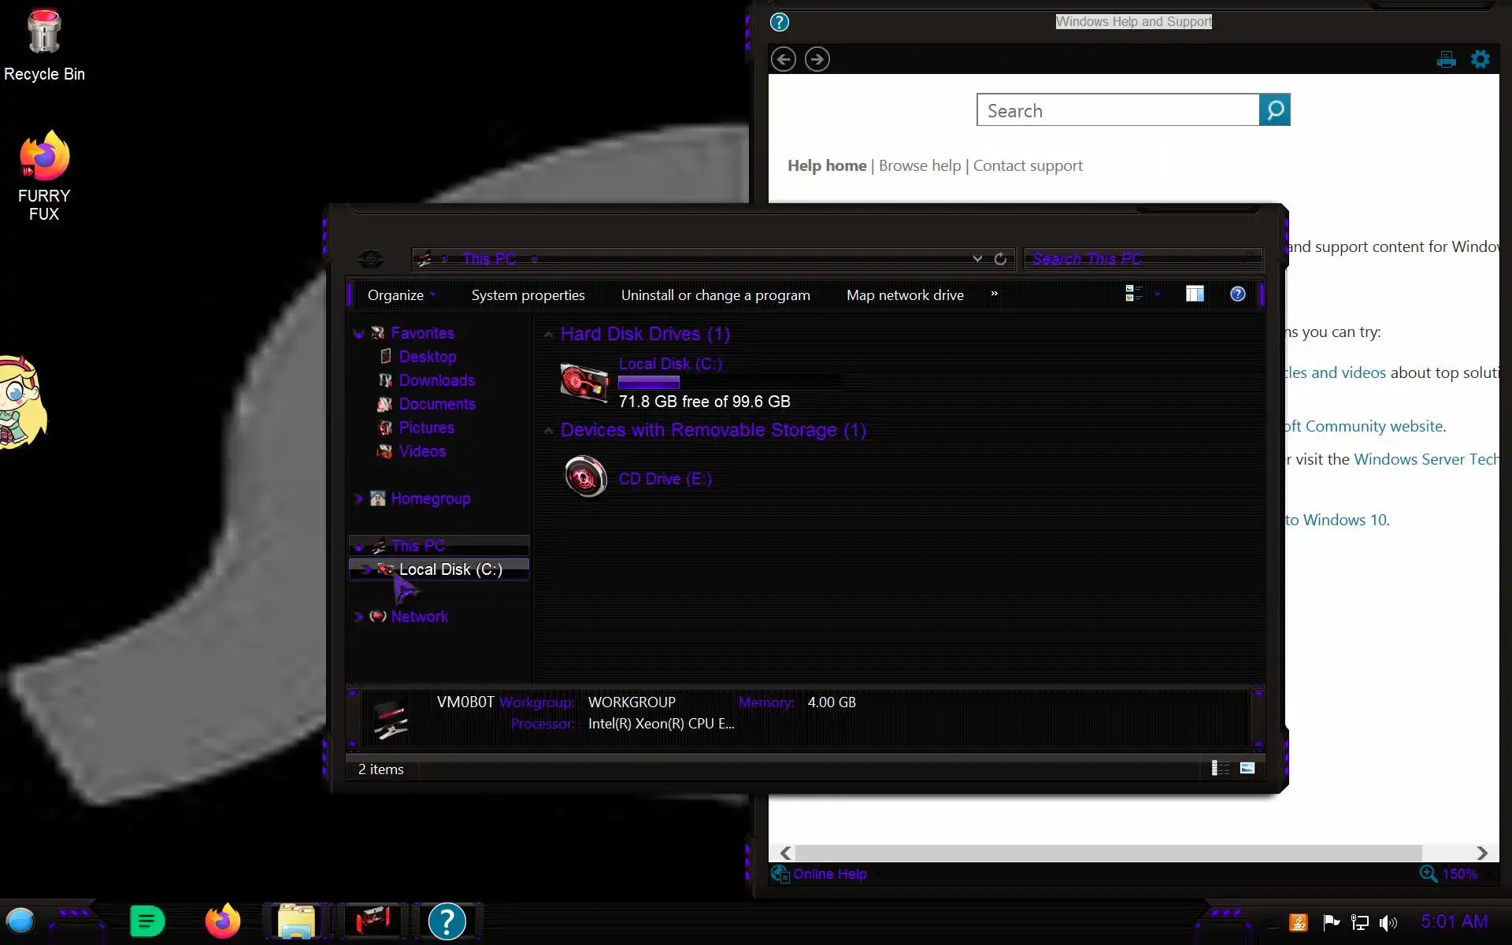Click the Contact support link
The height and width of the screenshot is (945, 1512).
point(1028,166)
